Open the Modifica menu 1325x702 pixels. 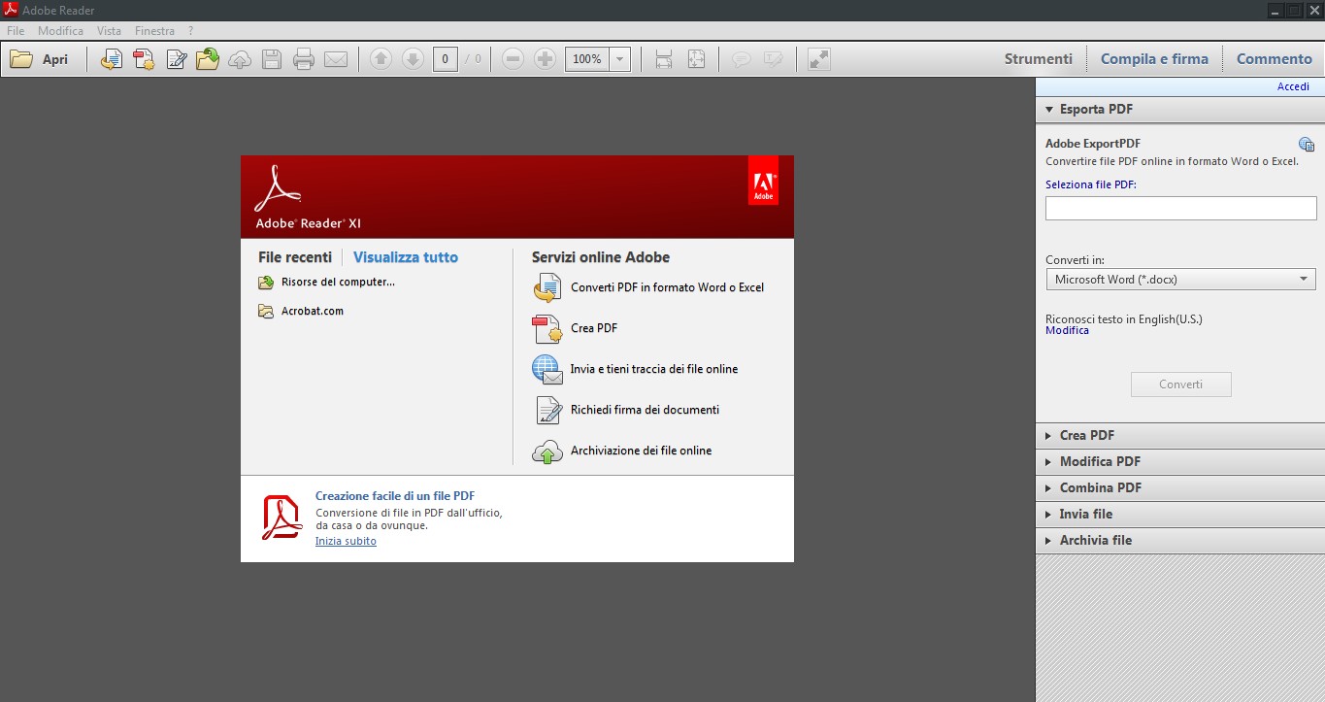click(61, 31)
